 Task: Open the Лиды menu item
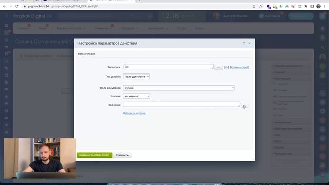tap(43, 28)
